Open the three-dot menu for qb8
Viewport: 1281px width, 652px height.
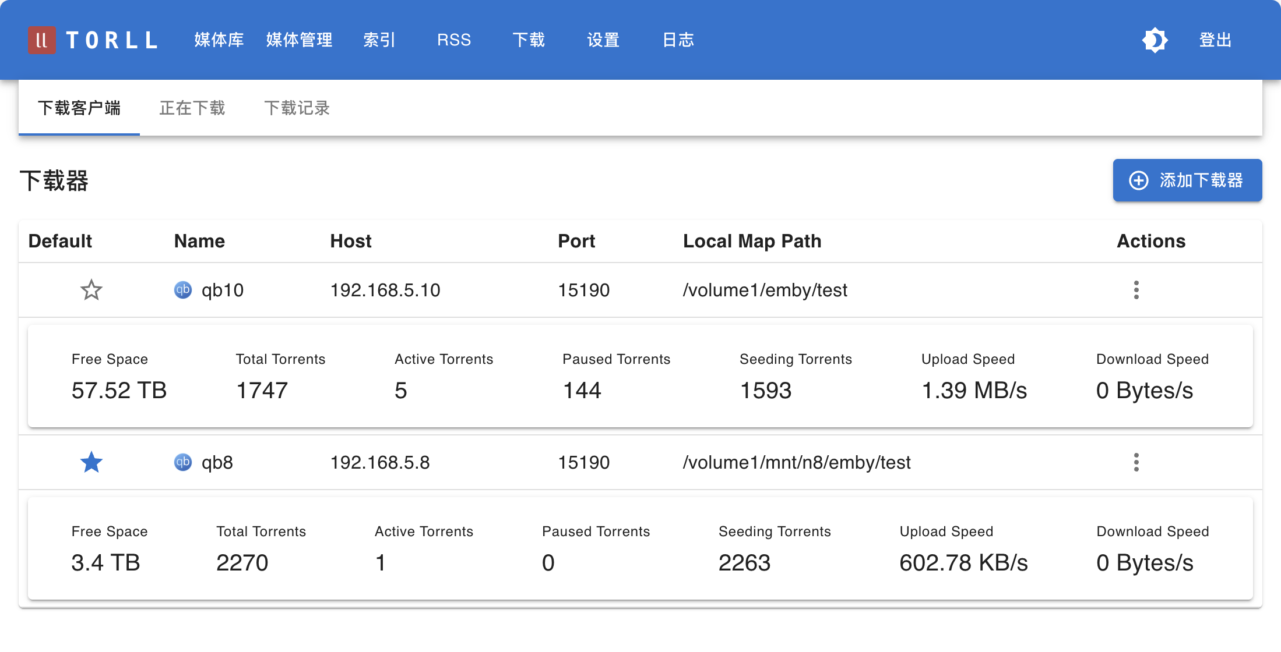pos(1136,462)
